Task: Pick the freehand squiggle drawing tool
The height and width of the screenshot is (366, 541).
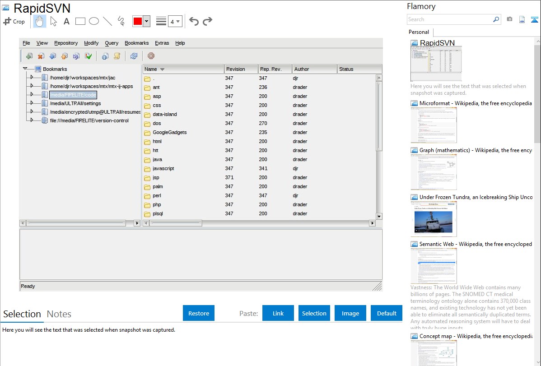Action: pyautogui.click(x=121, y=21)
